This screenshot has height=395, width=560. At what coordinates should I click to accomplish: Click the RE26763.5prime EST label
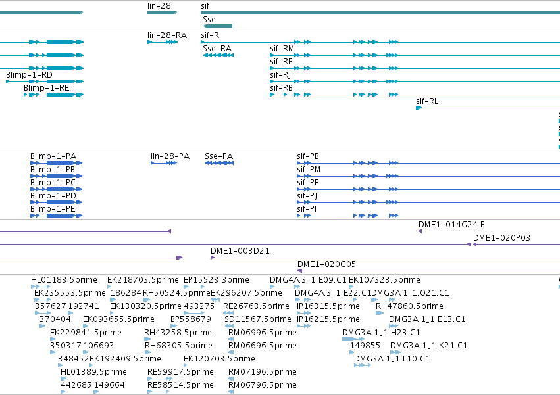click(256, 306)
